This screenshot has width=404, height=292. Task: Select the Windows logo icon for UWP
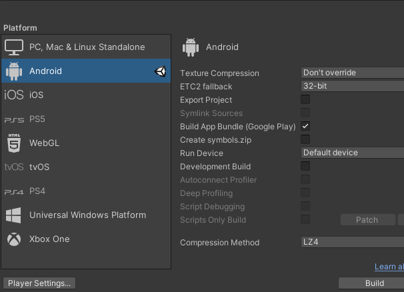pyautogui.click(x=13, y=215)
